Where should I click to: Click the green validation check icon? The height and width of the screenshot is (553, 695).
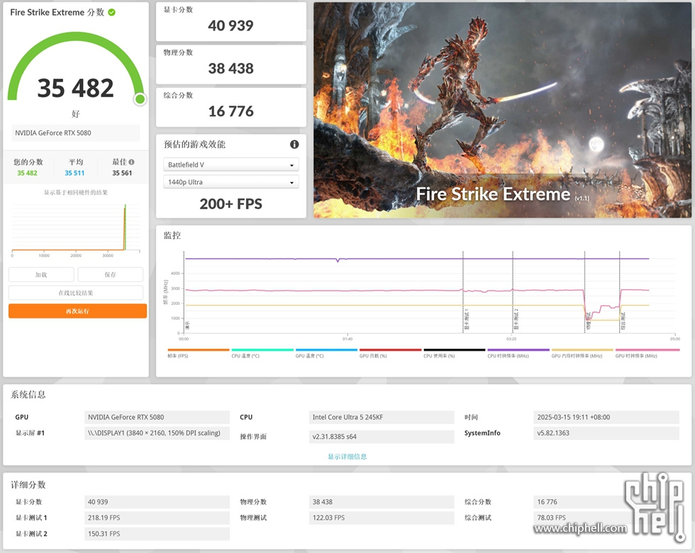112,13
